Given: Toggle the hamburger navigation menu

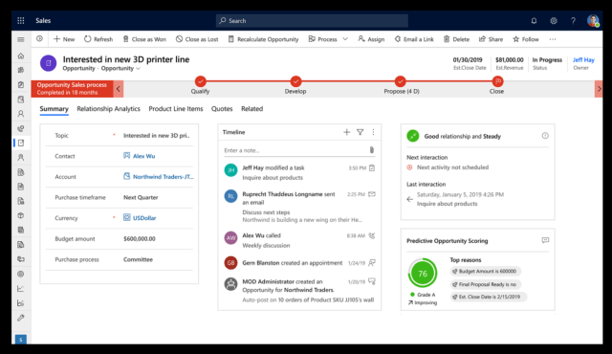Looking at the screenshot, I should [x=21, y=39].
